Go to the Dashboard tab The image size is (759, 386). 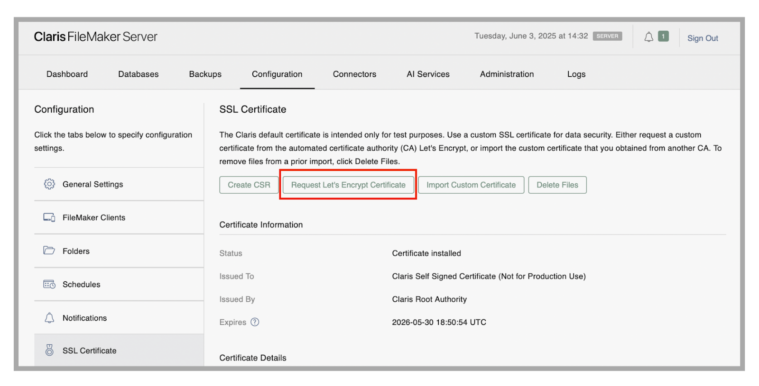[67, 74]
